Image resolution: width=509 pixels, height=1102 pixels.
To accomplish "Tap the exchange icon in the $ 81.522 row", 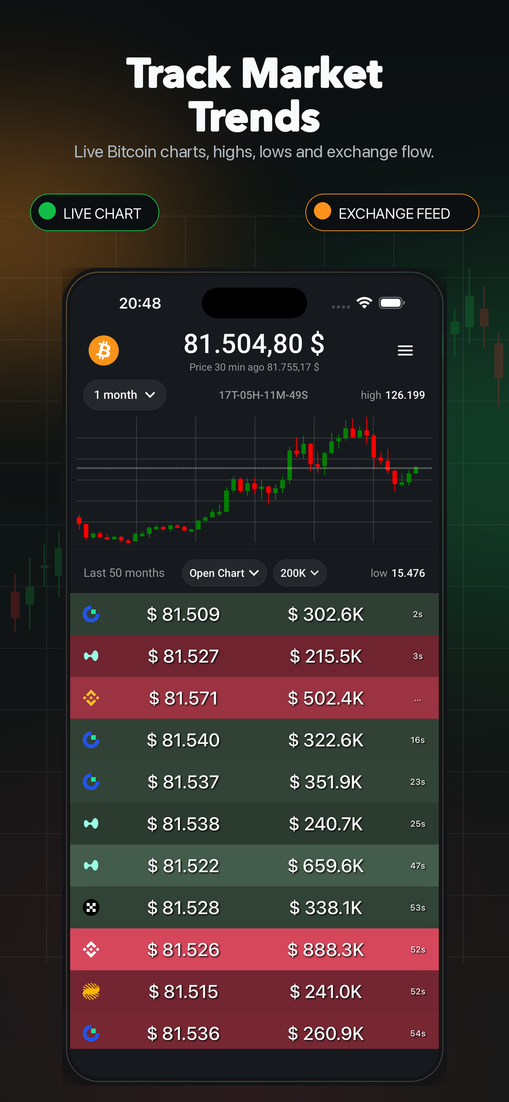I will pos(91,866).
